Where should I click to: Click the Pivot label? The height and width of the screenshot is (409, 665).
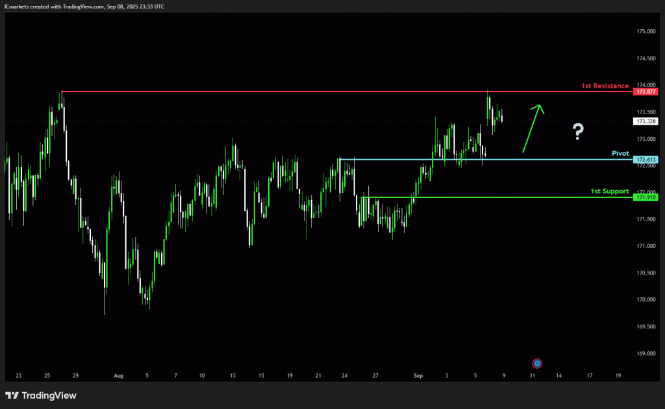tap(620, 153)
